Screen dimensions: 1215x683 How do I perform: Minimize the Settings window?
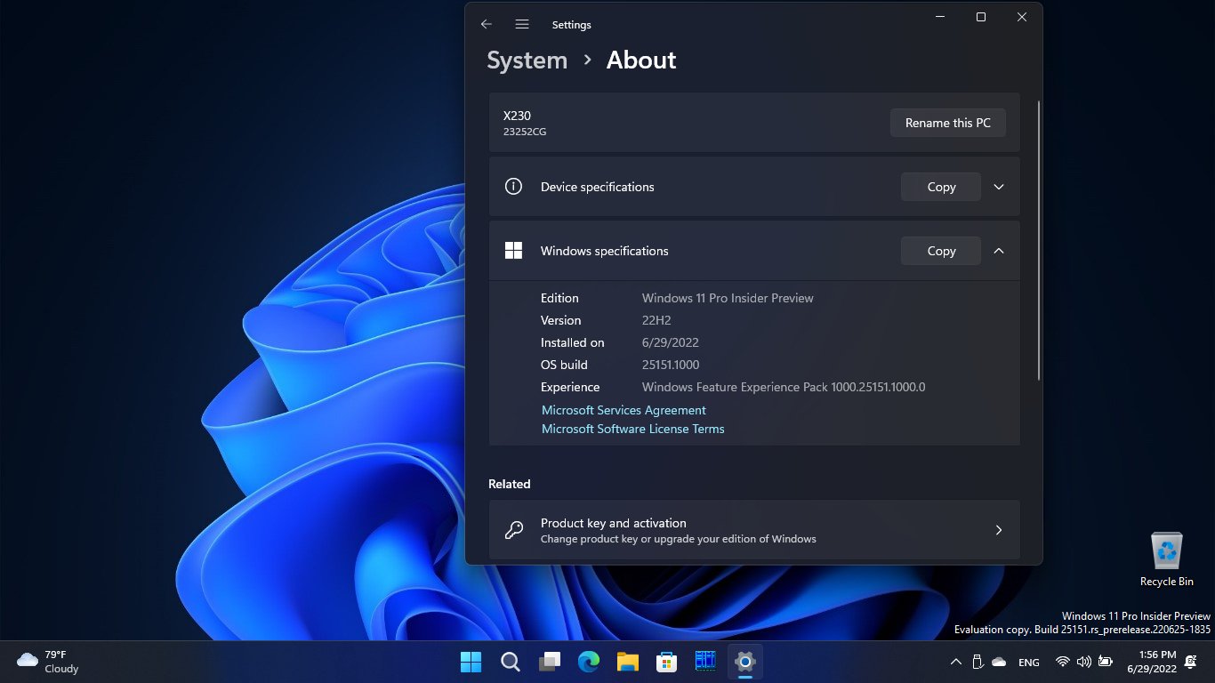coord(940,17)
